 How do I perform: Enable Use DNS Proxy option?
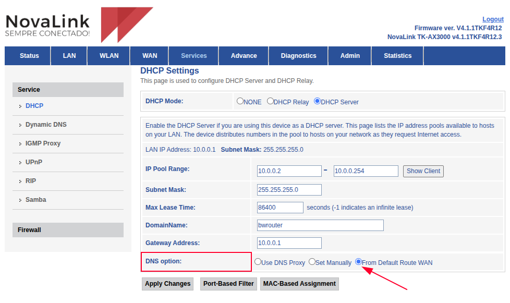tap(258, 262)
